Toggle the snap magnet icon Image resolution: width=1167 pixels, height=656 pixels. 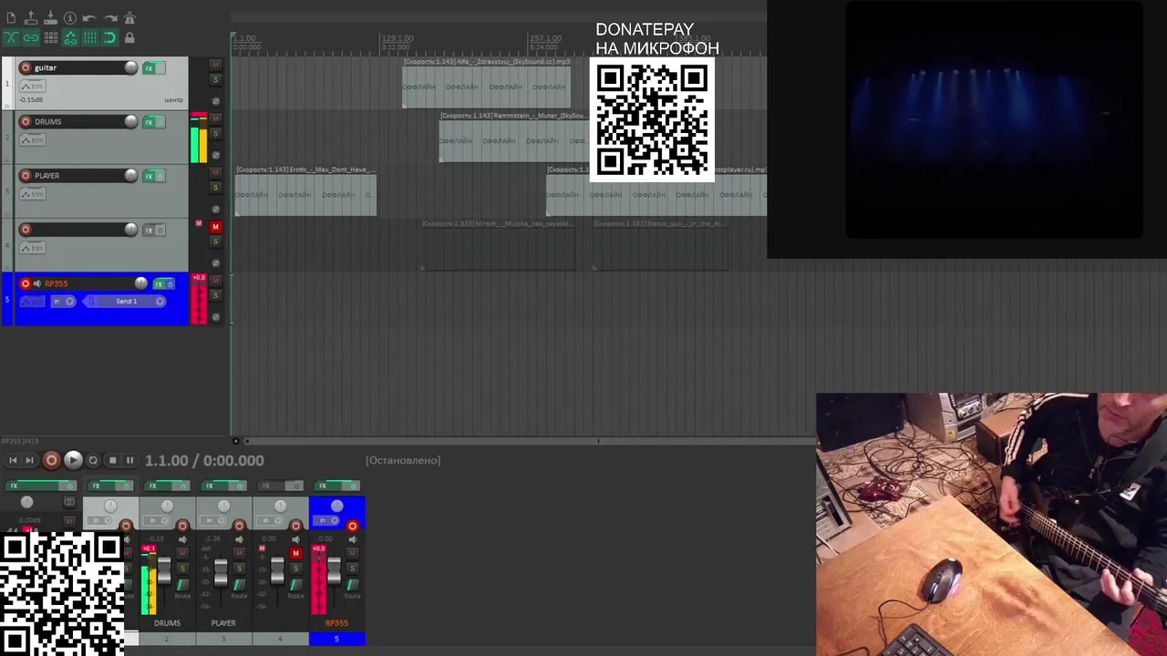109,37
